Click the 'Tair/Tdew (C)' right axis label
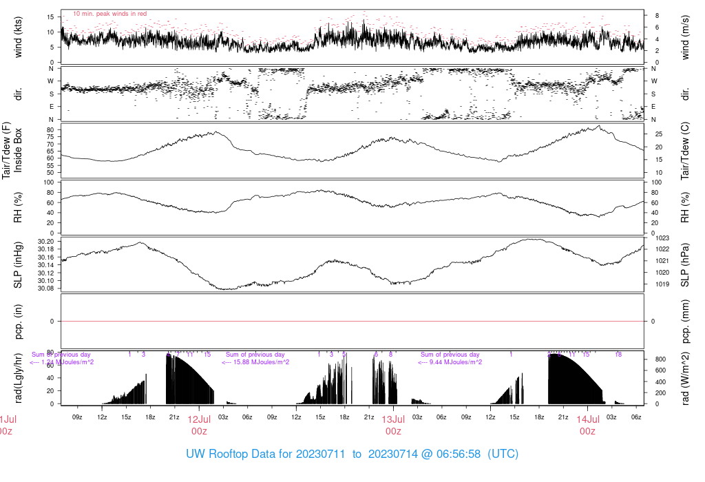Screen dimensions: 705x482 [685, 151]
